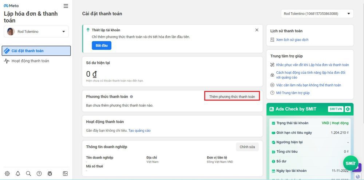Click the bug report icon

(x=50, y=173)
